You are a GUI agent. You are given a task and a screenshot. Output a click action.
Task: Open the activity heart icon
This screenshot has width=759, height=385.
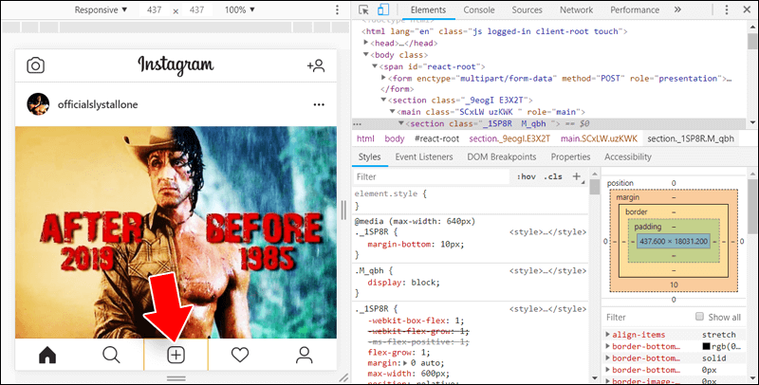[240, 355]
